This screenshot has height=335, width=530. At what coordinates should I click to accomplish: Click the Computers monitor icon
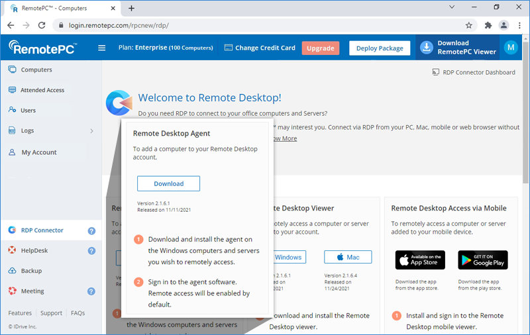click(12, 70)
